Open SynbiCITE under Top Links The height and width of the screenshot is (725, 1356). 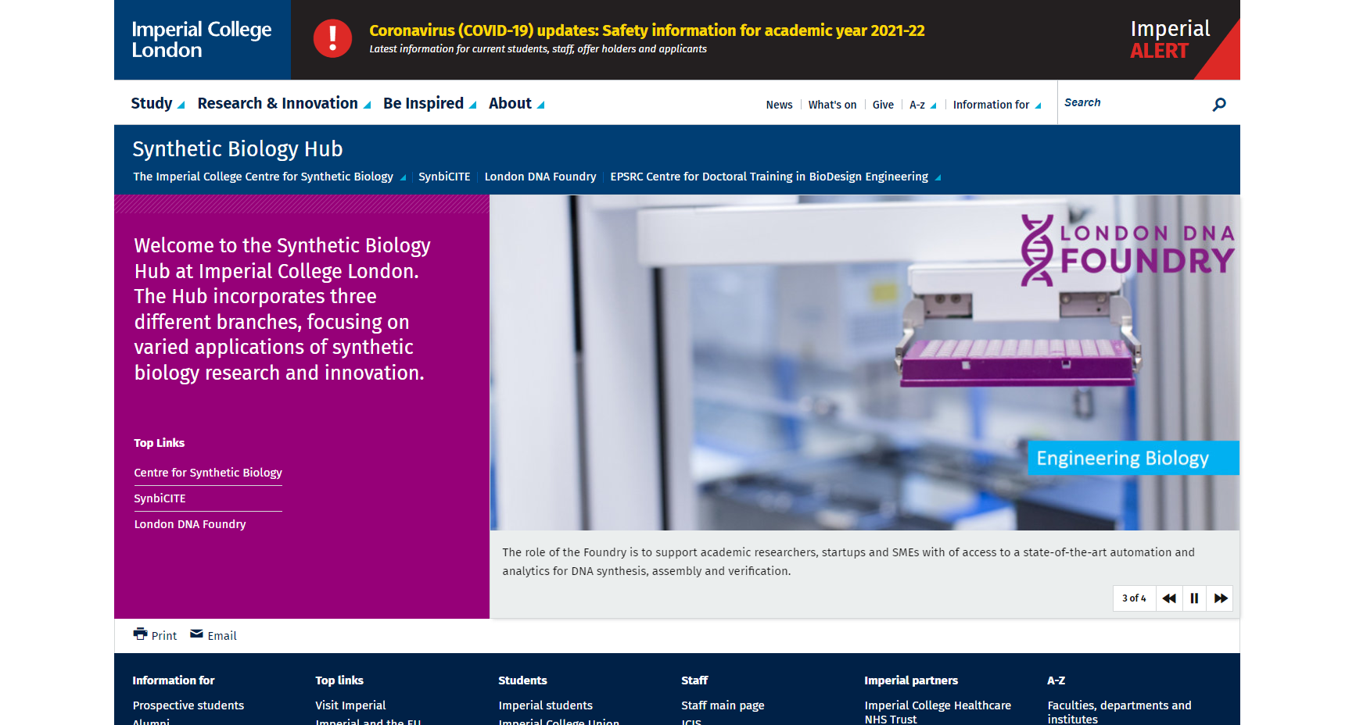click(160, 498)
